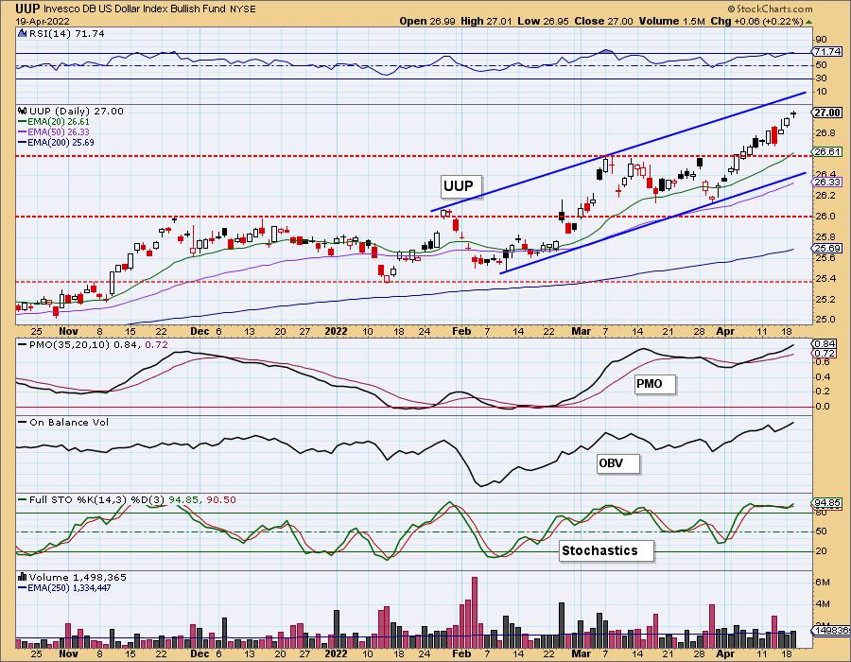
Task: Click the 90 label on the RSI axis
Action: 821,39
